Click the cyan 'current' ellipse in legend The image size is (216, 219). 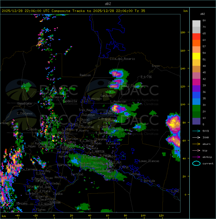click(196, 163)
